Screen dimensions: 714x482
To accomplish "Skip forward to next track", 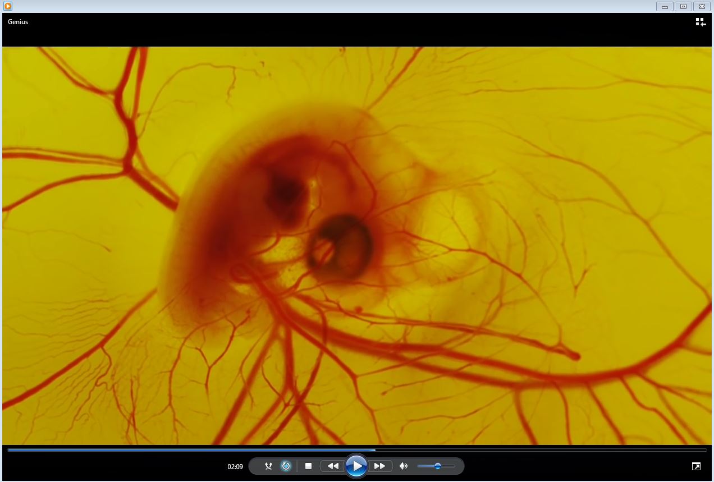I will (x=380, y=466).
